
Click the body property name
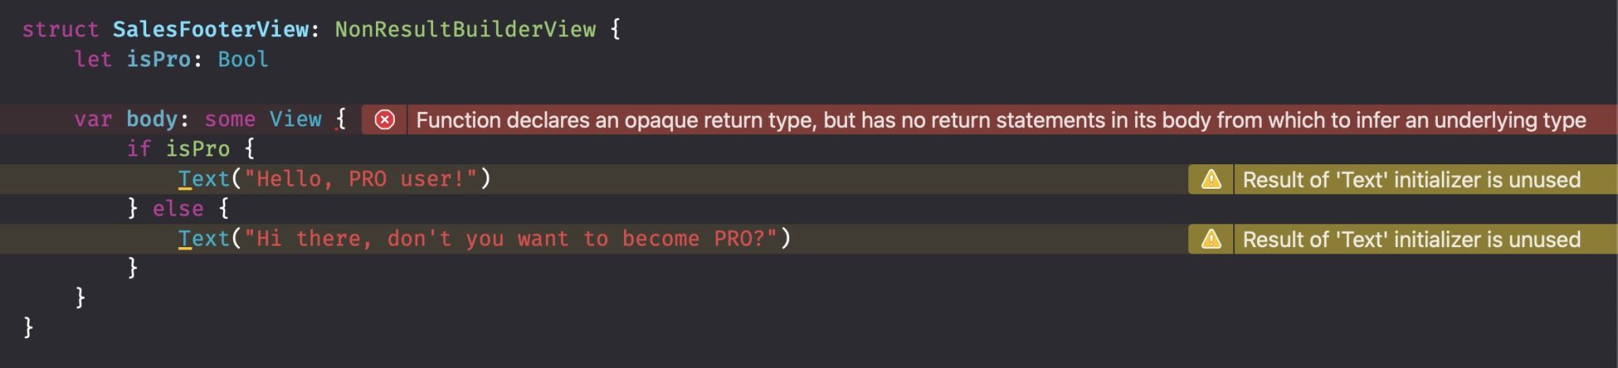click(152, 119)
